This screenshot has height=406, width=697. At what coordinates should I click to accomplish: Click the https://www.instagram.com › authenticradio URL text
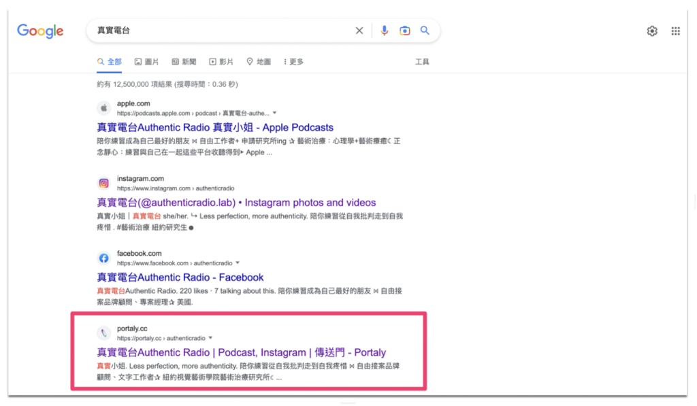(176, 188)
